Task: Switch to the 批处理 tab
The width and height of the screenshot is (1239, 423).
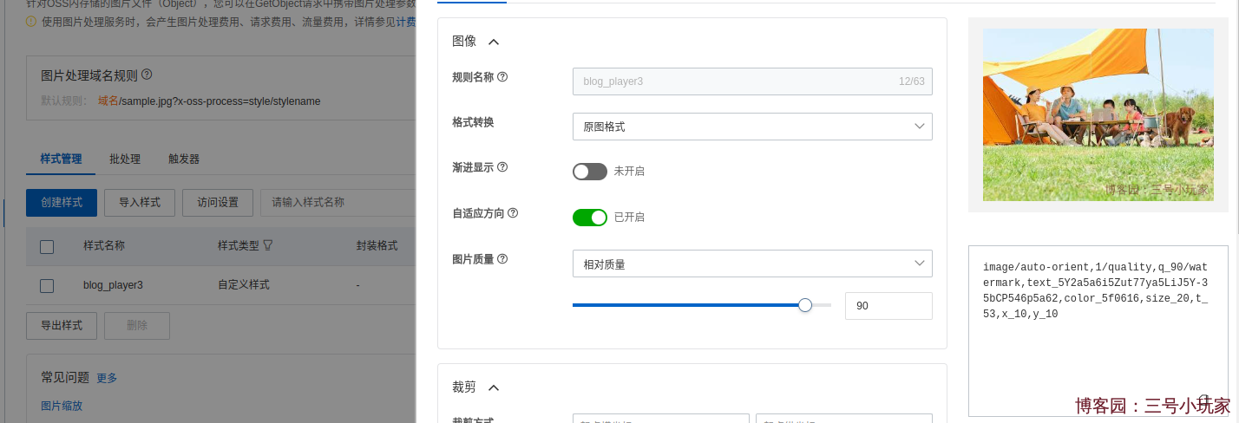Action: pos(125,159)
